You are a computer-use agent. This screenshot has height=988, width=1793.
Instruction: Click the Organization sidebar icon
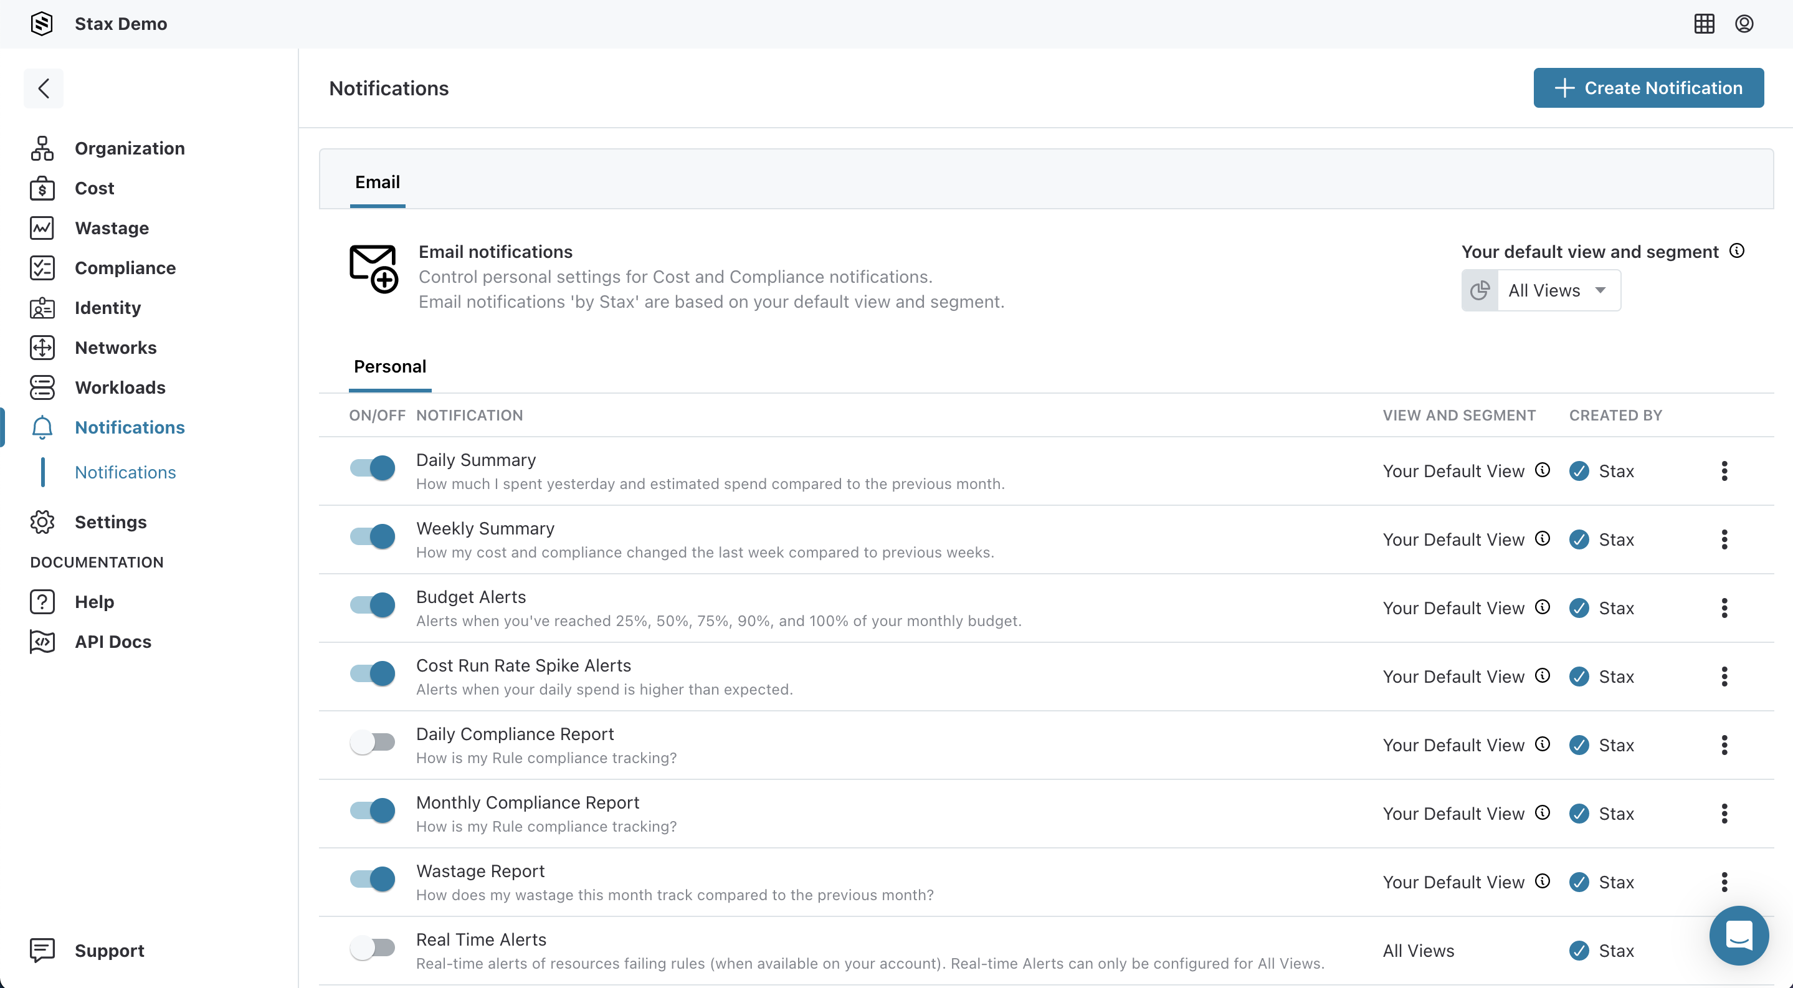[41, 146]
